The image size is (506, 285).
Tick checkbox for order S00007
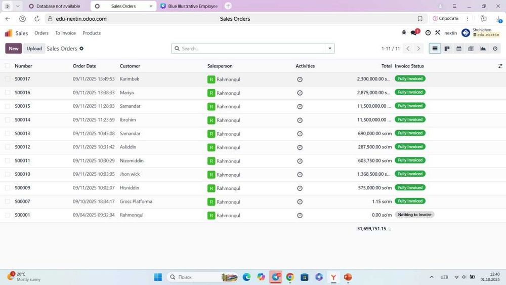8,201
